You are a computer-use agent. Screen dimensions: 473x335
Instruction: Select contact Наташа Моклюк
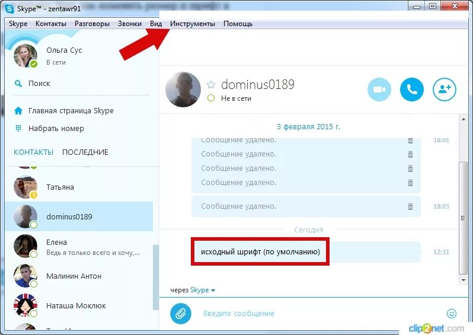(79, 306)
